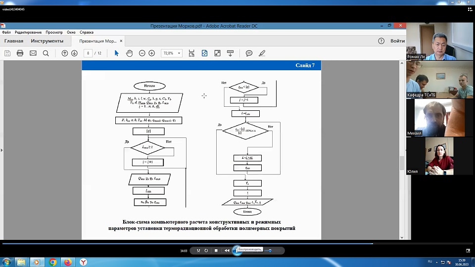Switch to the Инструменты tab
The image size is (475, 267).
point(47,41)
